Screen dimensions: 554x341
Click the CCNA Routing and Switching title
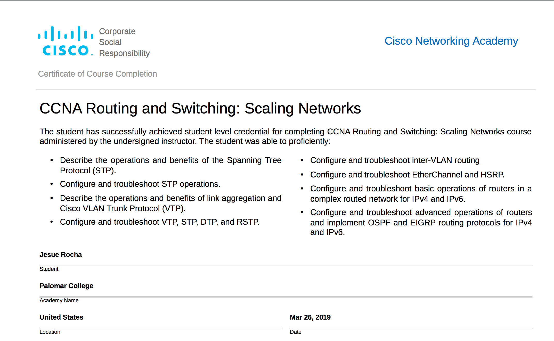tap(200, 108)
